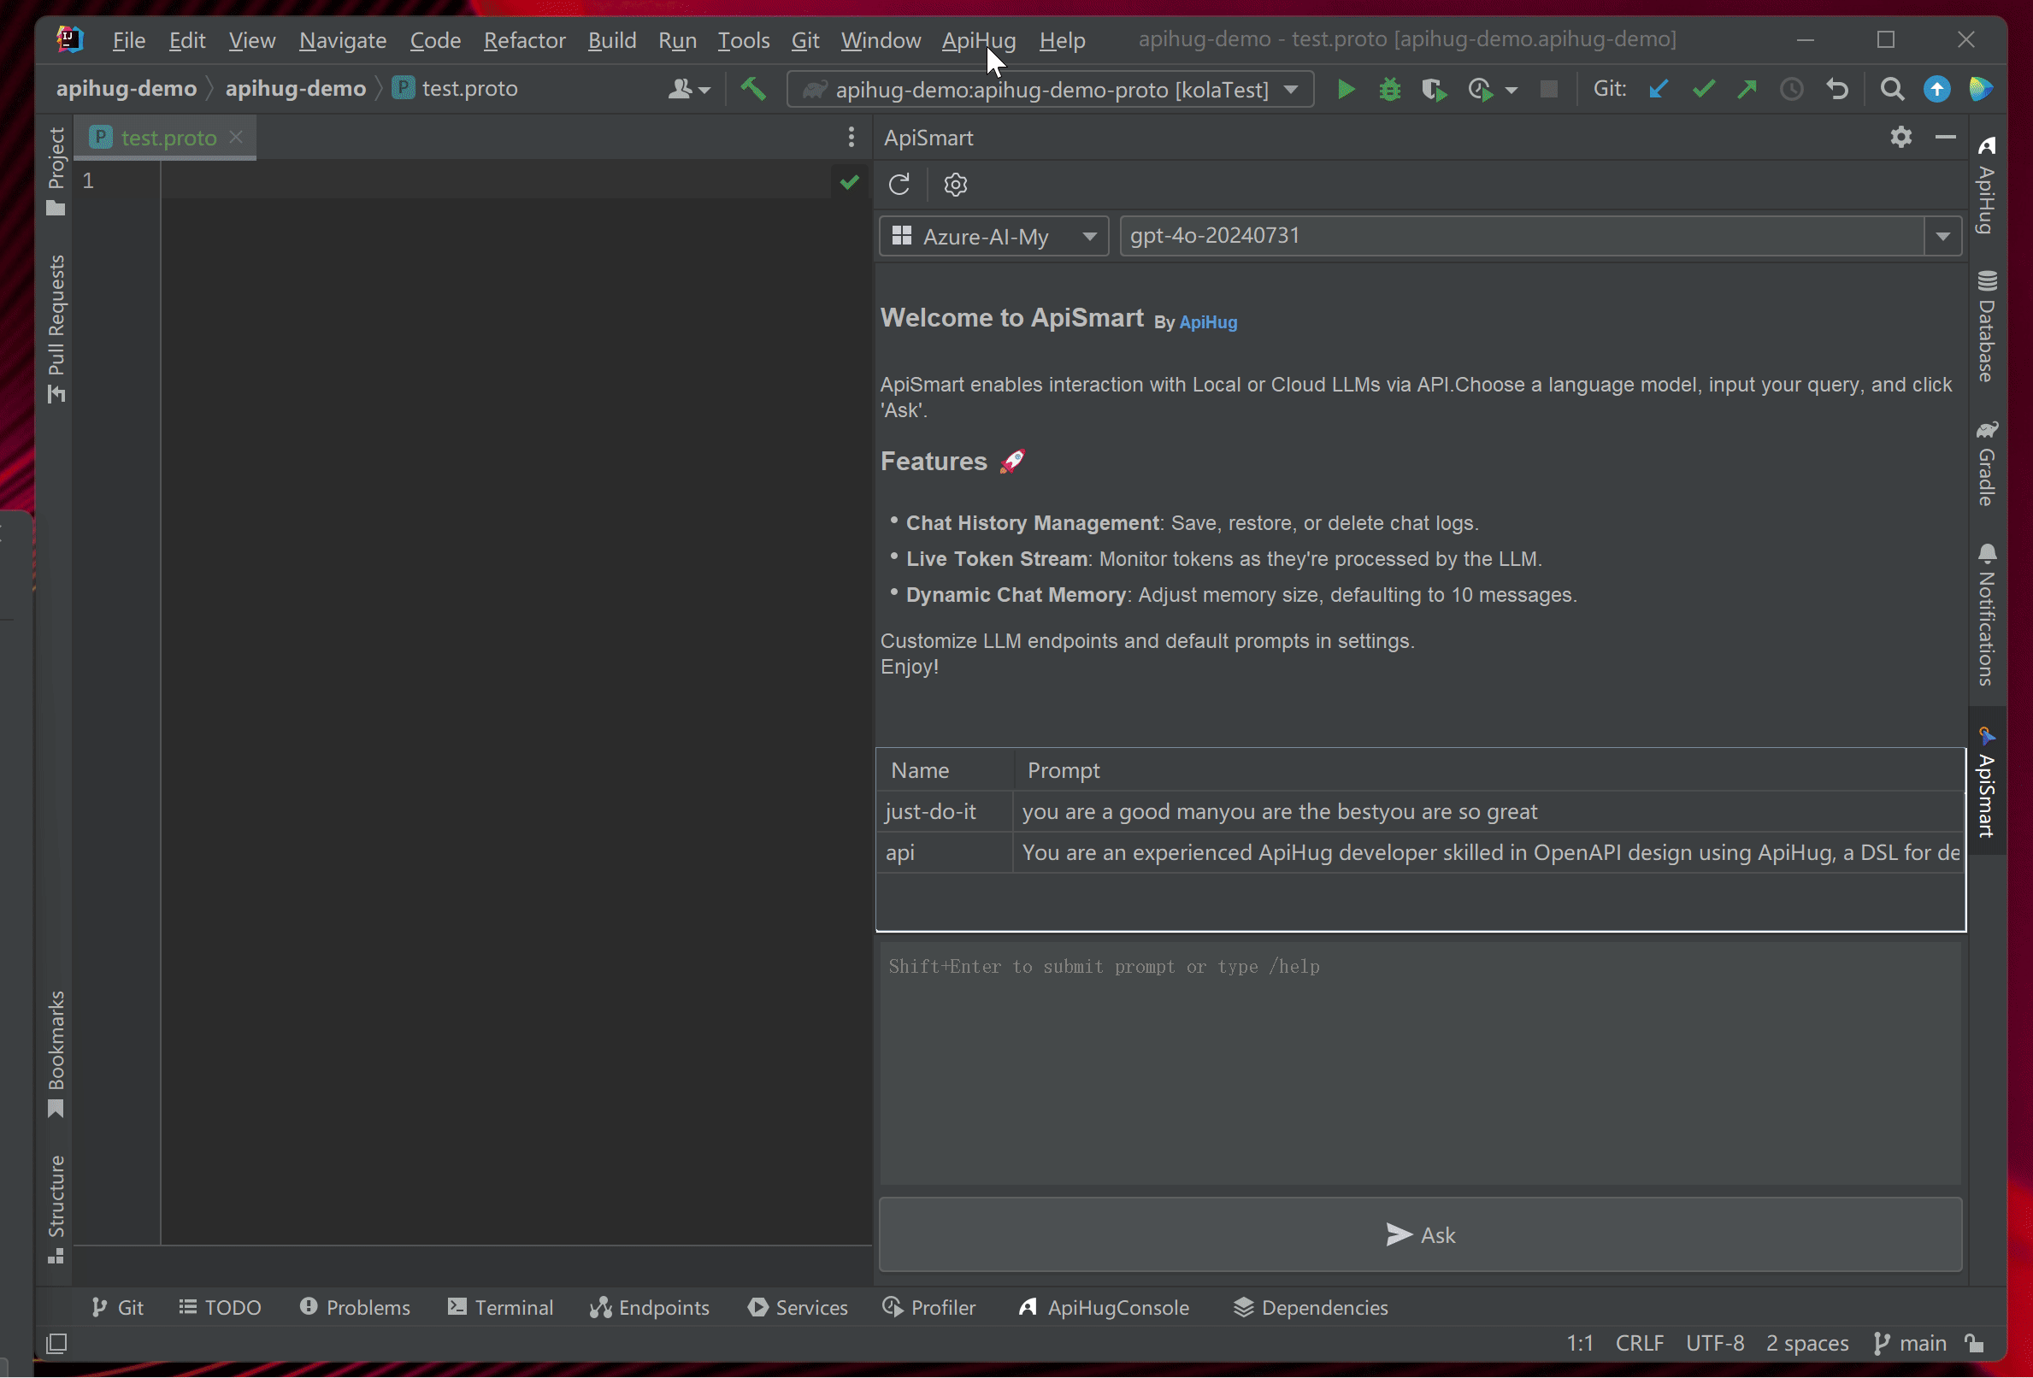Open the ApiHug menu
This screenshot has width=2033, height=1378.
pyautogui.click(x=978, y=40)
